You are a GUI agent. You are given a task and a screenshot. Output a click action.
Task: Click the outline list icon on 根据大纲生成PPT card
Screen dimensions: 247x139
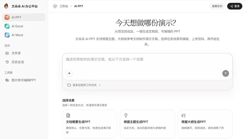(x=183, y=115)
